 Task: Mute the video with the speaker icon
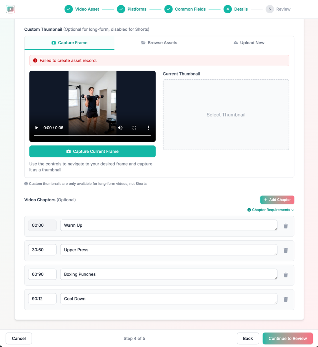click(x=120, y=128)
